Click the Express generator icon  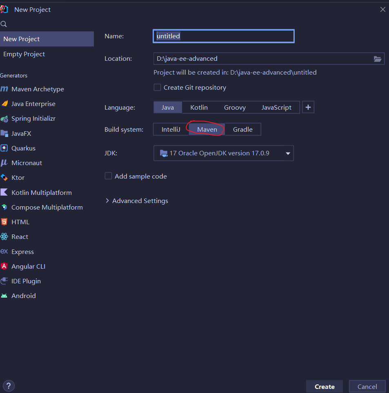[x=4, y=252]
